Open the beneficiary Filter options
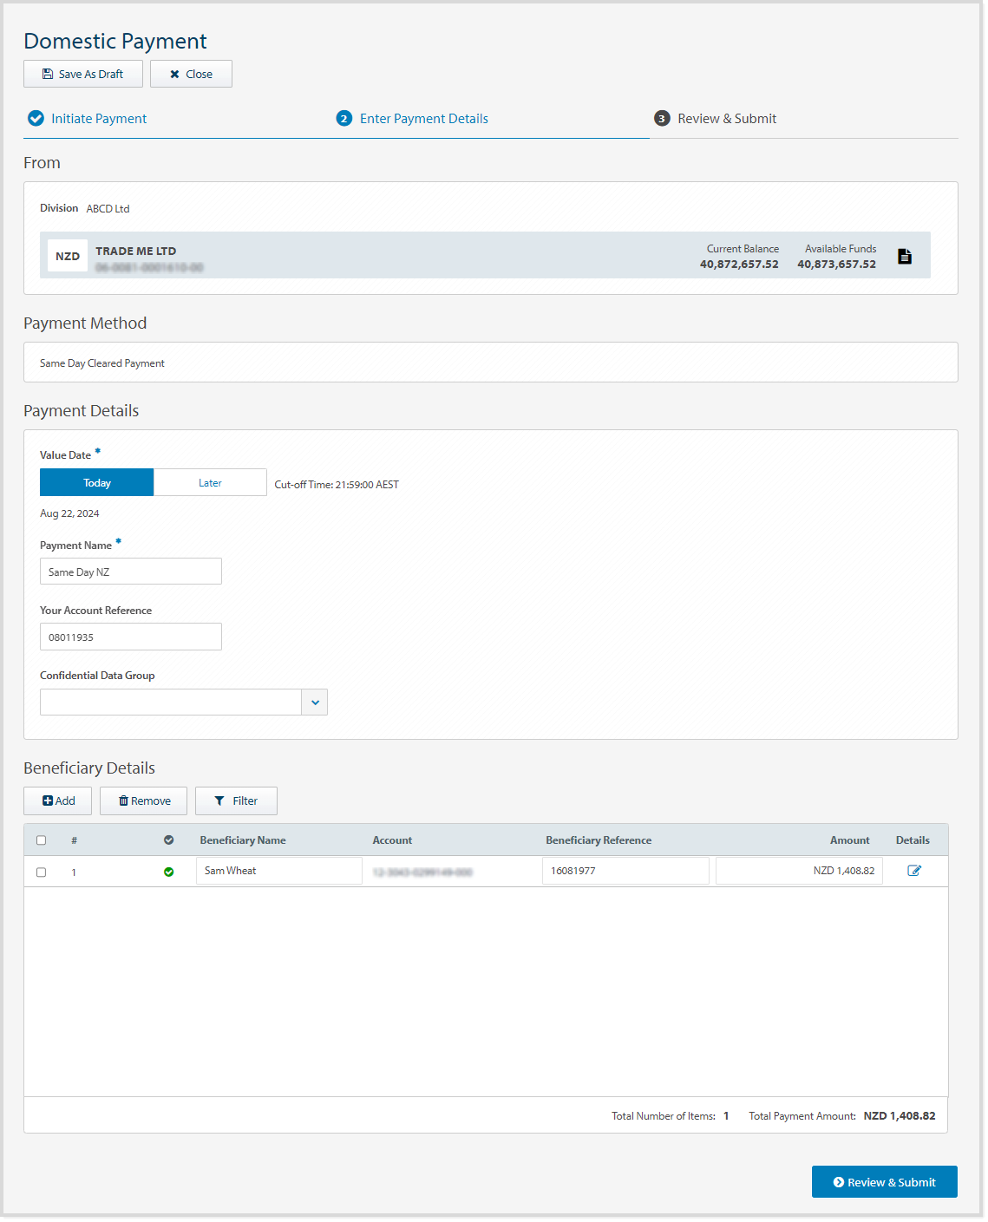The height and width of the screenshot is (1222, 988). tap(236, 801)
